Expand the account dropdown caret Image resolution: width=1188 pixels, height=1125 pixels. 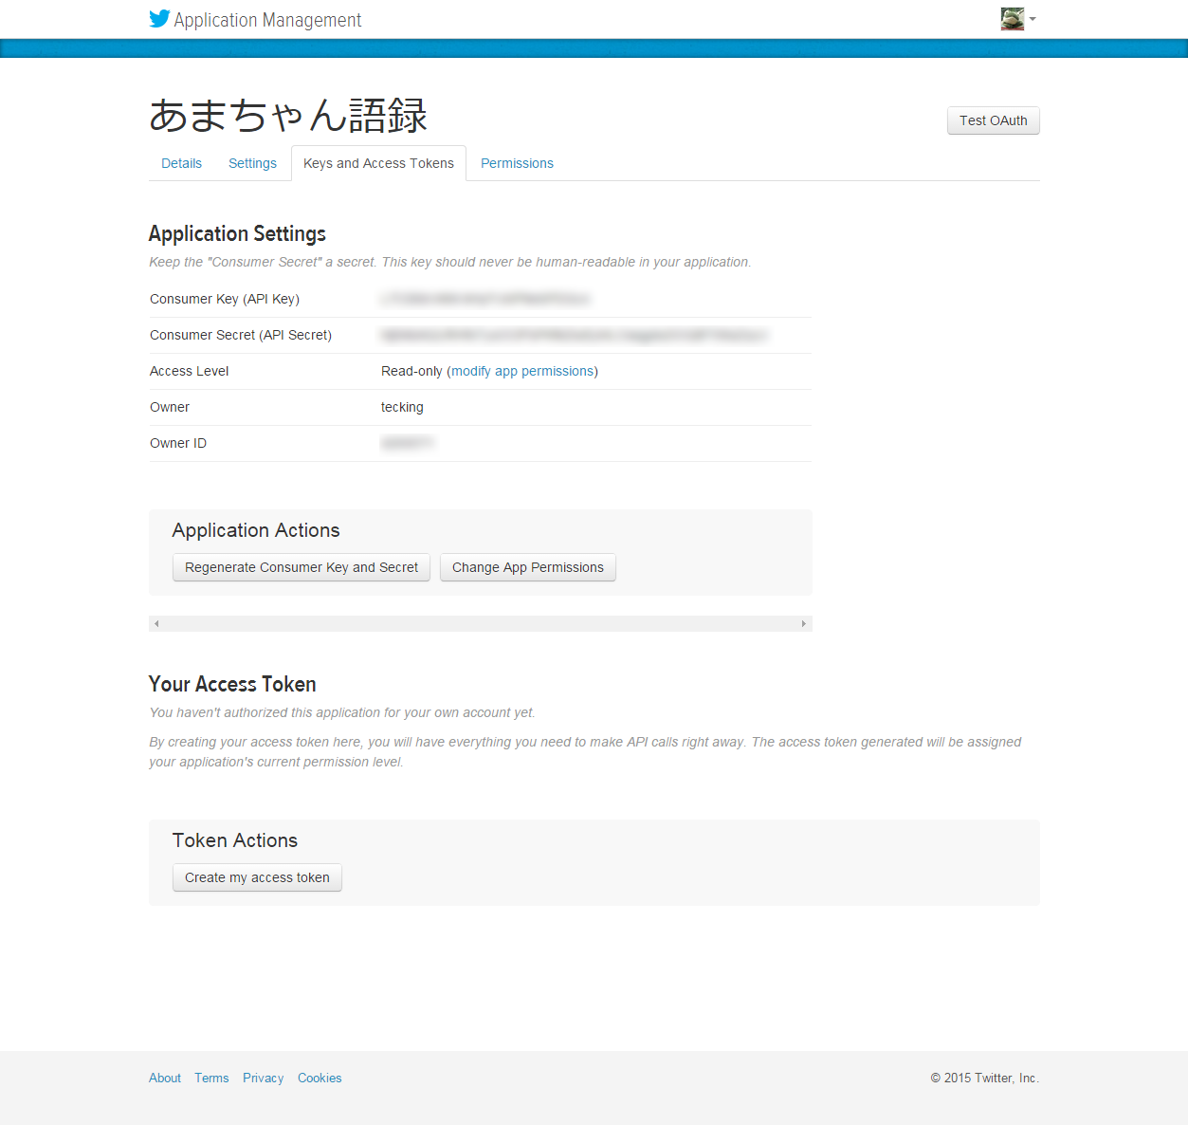click(1033, 19)
